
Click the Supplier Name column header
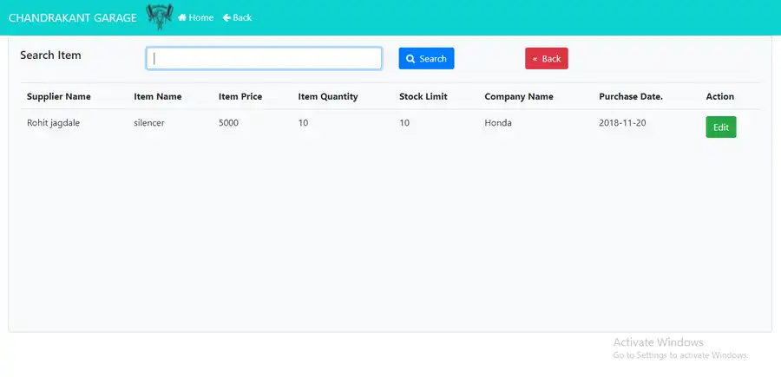click(x=58, y=96)
